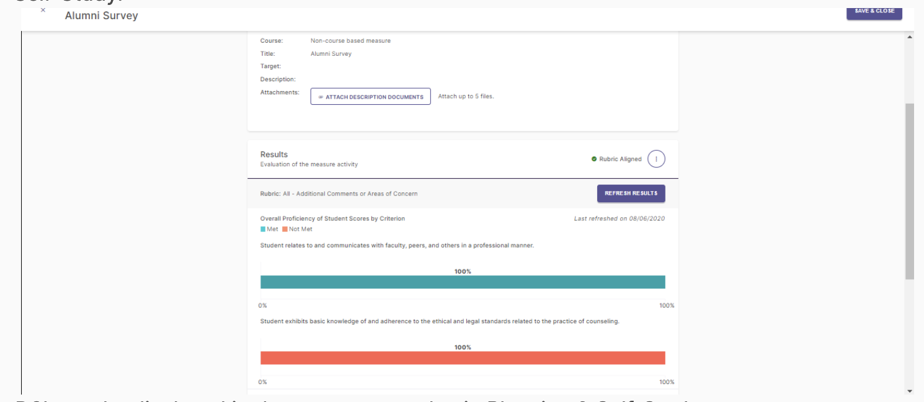Viewport: 924px width, 402px height.
Task: Click the 'Target:' field label
Action: pyautogui.click(x=270, y=66)
